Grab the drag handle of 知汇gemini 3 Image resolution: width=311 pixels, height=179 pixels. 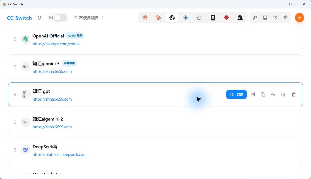[x=15, y=67]
